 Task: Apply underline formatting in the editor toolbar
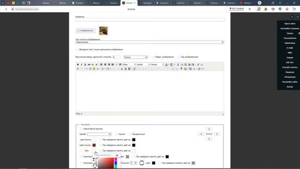[85, 65]
